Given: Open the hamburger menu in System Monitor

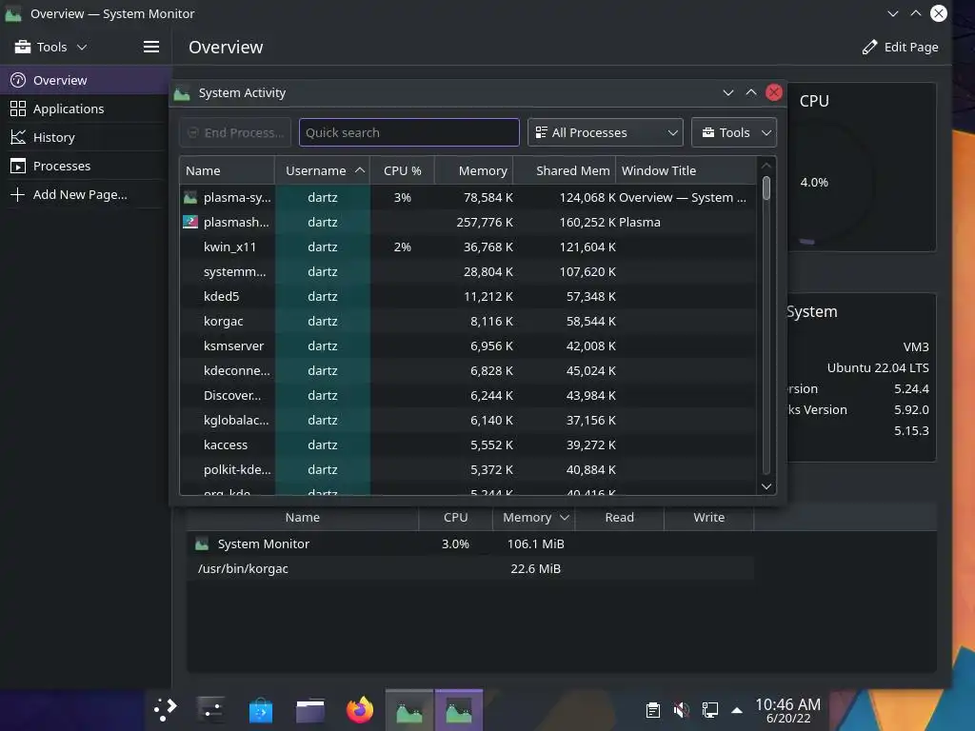Looking at the screenshot, I should (x=151, y=47).
